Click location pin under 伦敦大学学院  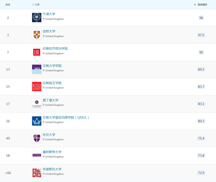point(43,71)
